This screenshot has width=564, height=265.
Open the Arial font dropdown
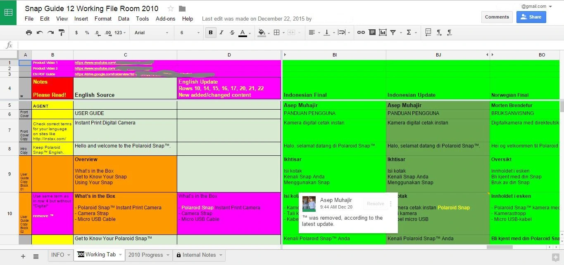(152, 33)
